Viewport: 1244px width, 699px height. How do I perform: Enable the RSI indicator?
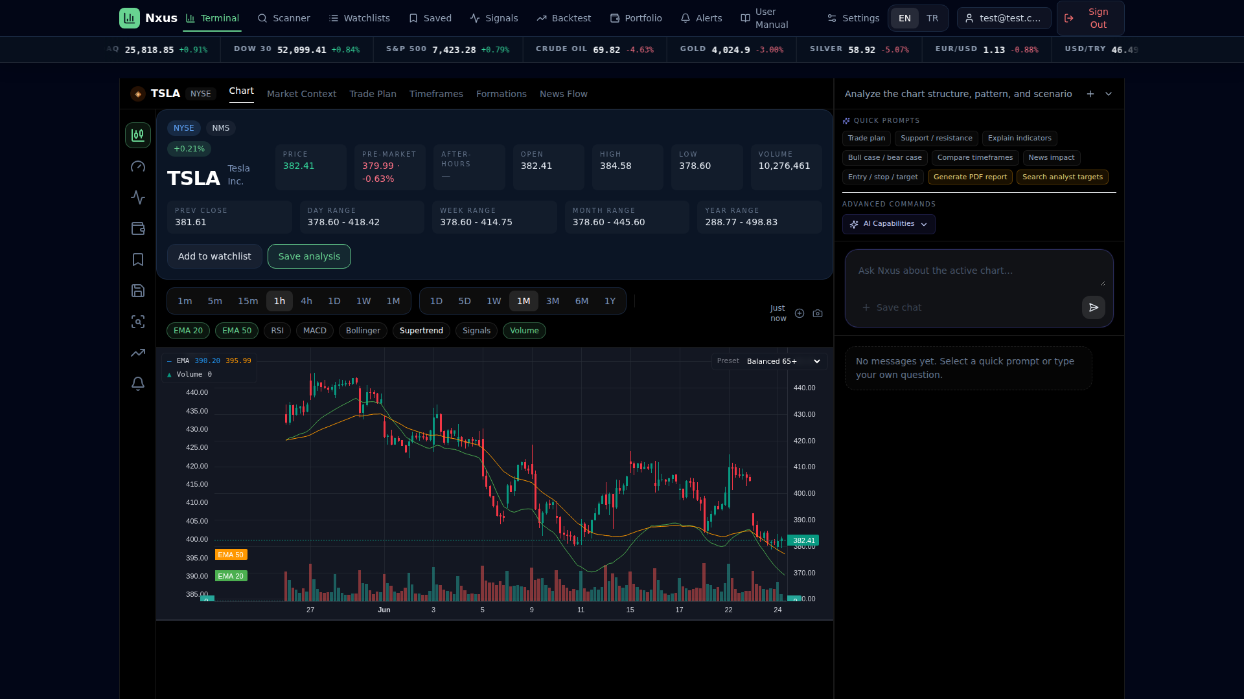(277, 331)
